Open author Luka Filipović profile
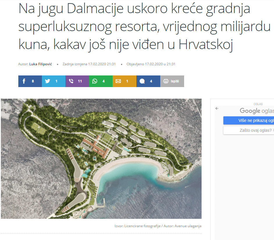This screenshot has width=274, height=240. click(x=40, y=64)
